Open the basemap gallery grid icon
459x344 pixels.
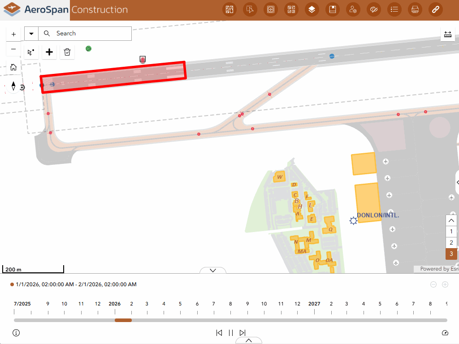[291, 9]
